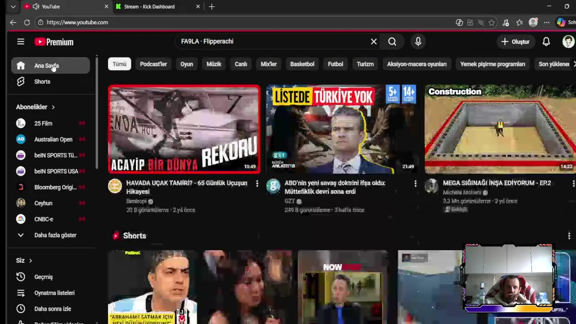The width and height of the screenshot is (576, 324).
Task: Go back with the browser arrow
Action: [13, 22]
